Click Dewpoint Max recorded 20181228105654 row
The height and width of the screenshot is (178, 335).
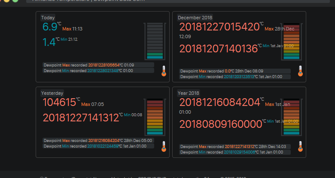click(x=98, y=65)
